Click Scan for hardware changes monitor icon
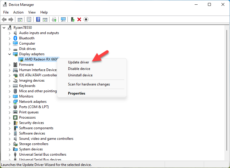 63,19
